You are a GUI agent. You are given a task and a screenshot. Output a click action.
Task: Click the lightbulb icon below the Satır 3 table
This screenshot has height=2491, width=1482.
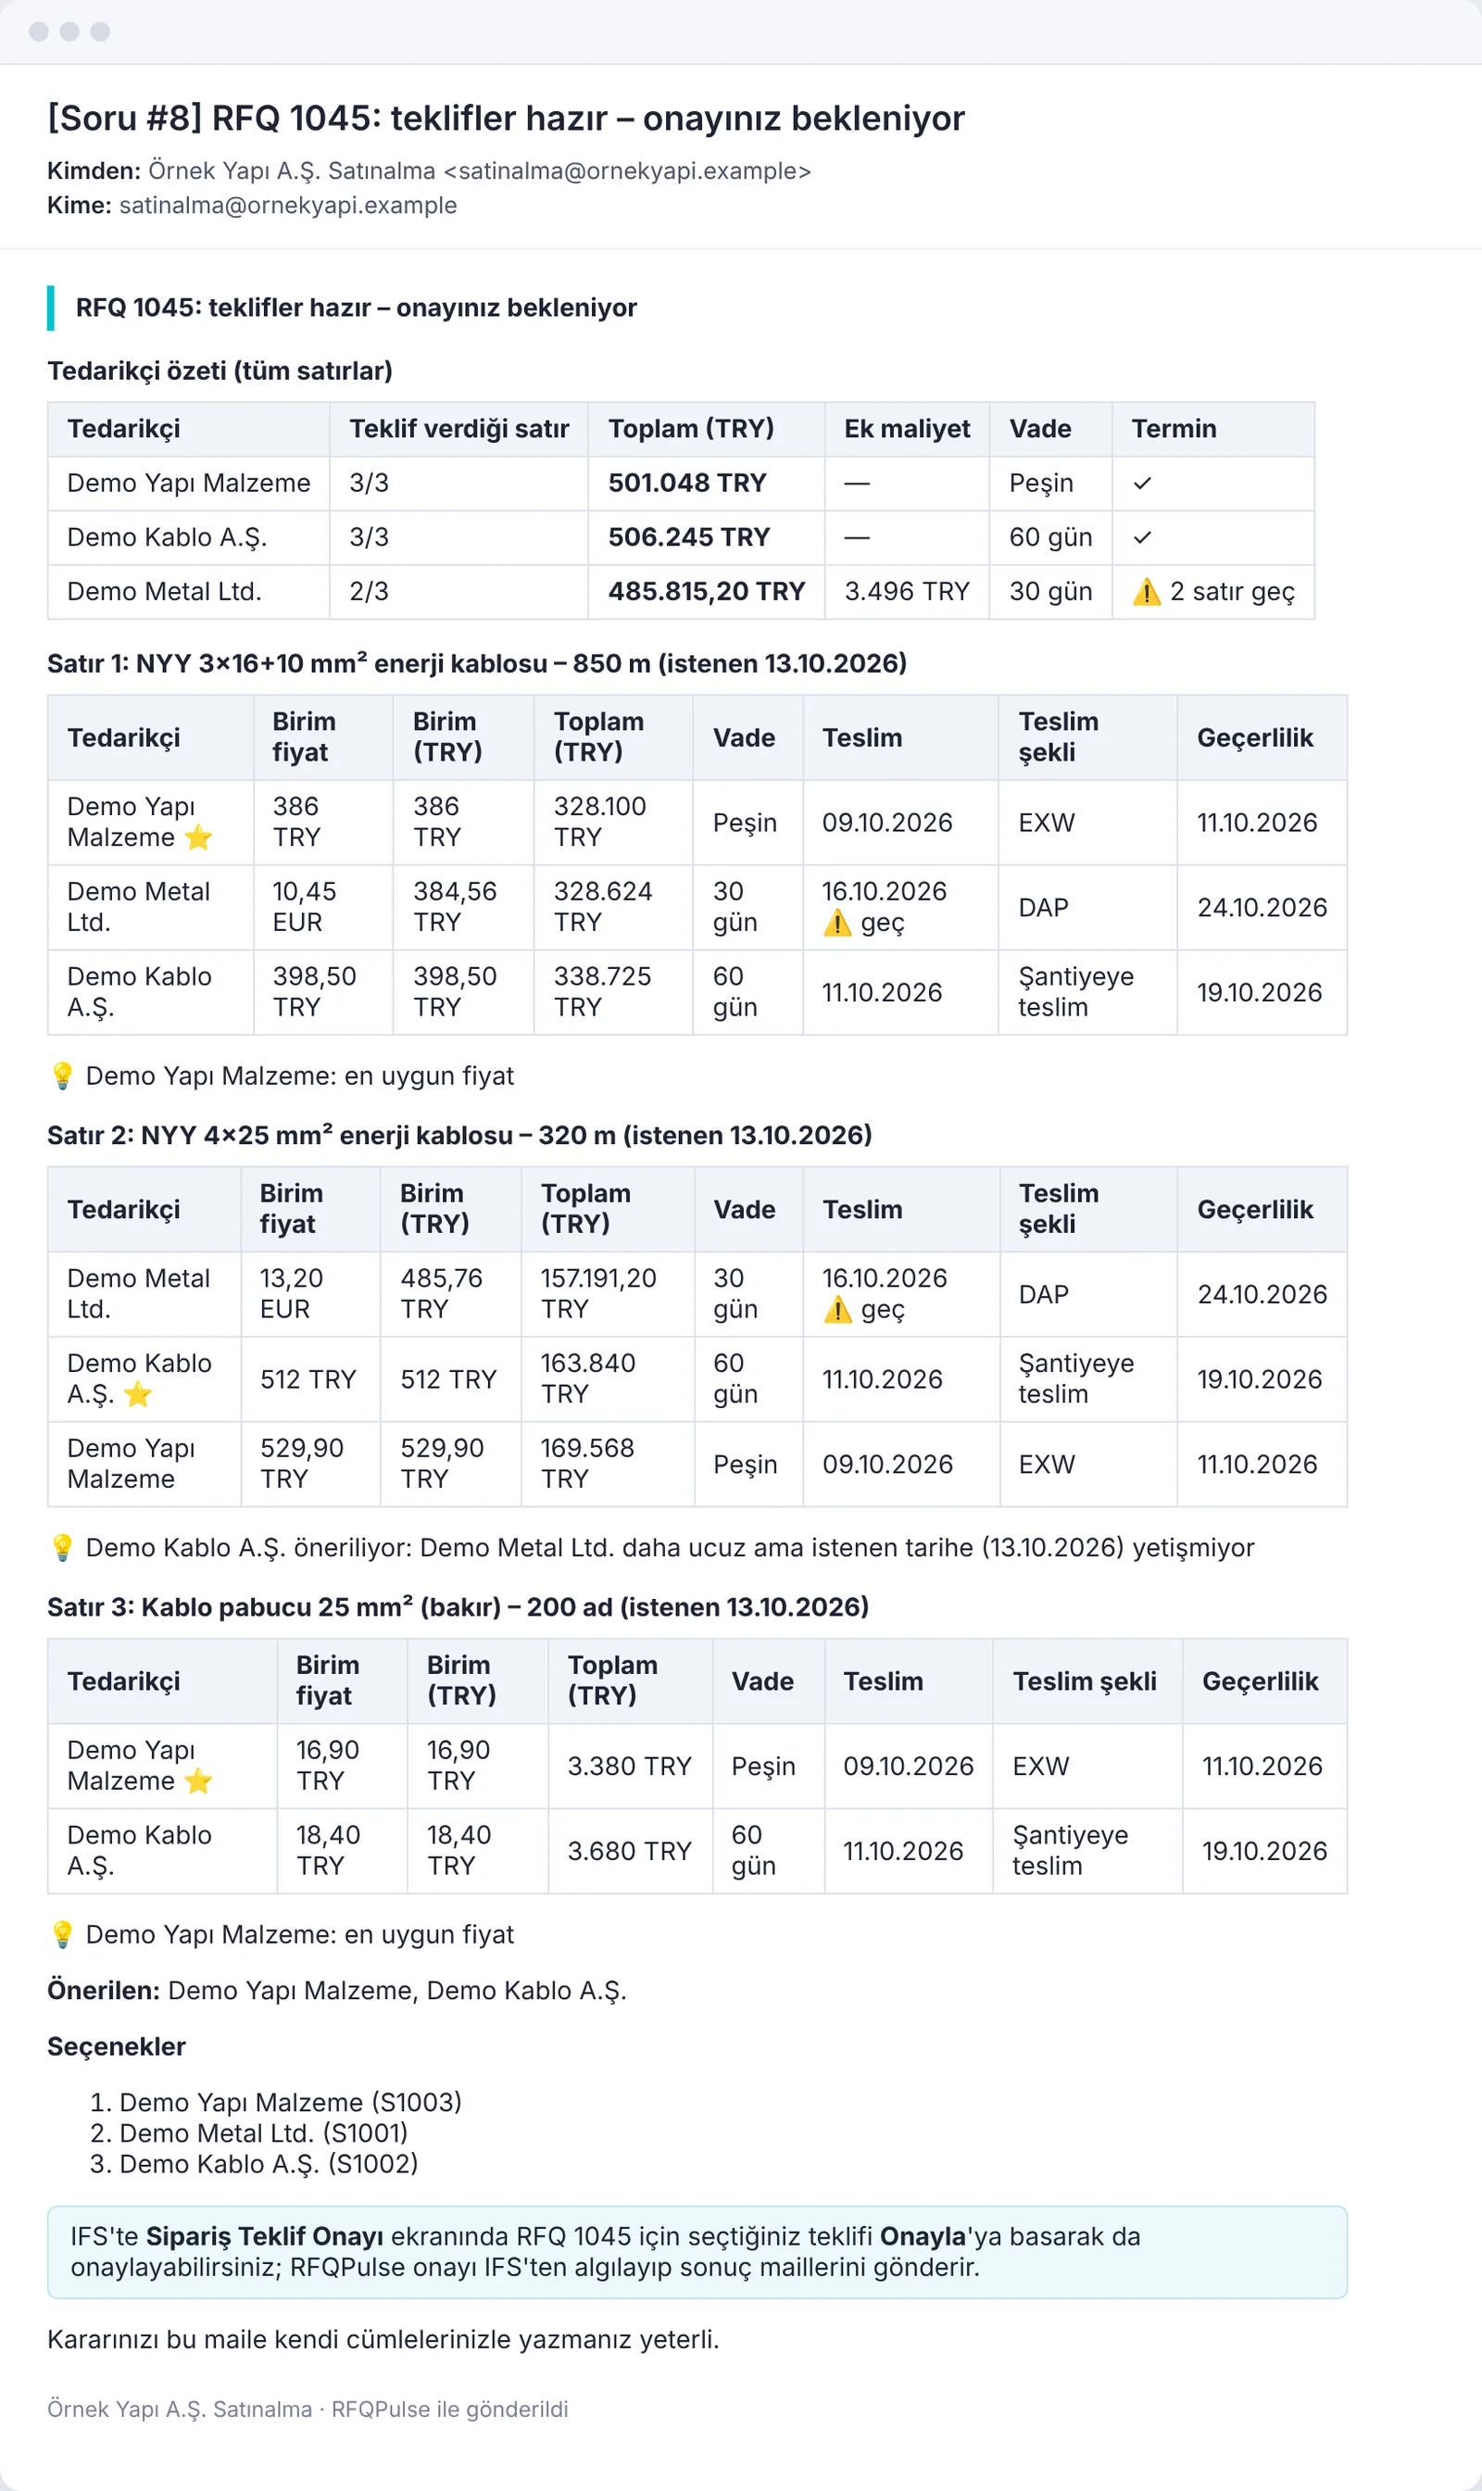tap(62, 1933)
